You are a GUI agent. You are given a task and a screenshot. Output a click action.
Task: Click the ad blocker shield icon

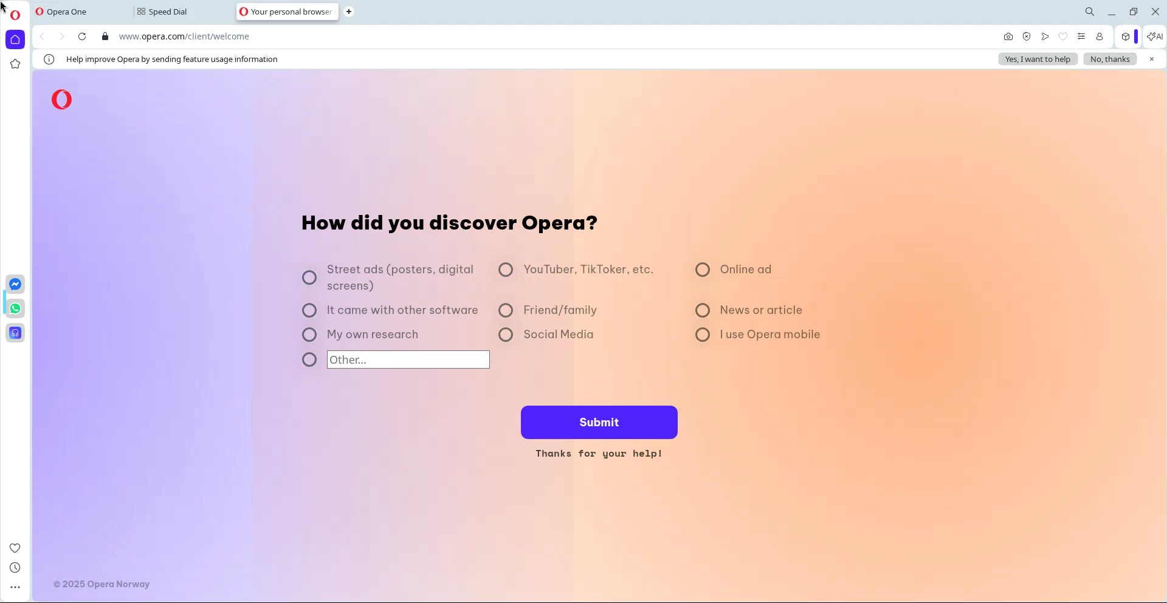[1026, 36]
